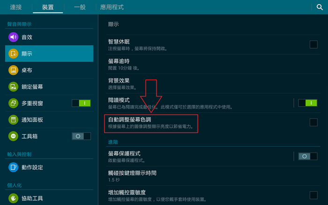328x205 pixels.
Task: Select 鎖定螢幕 in the sidebar
Action: coord(49,87)
